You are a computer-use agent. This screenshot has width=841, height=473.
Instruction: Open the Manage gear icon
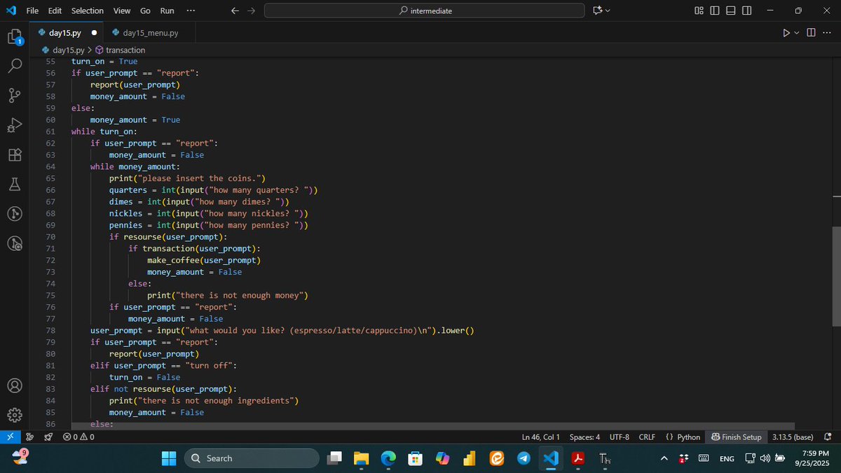pyautogui.click(x=15, y=415)
